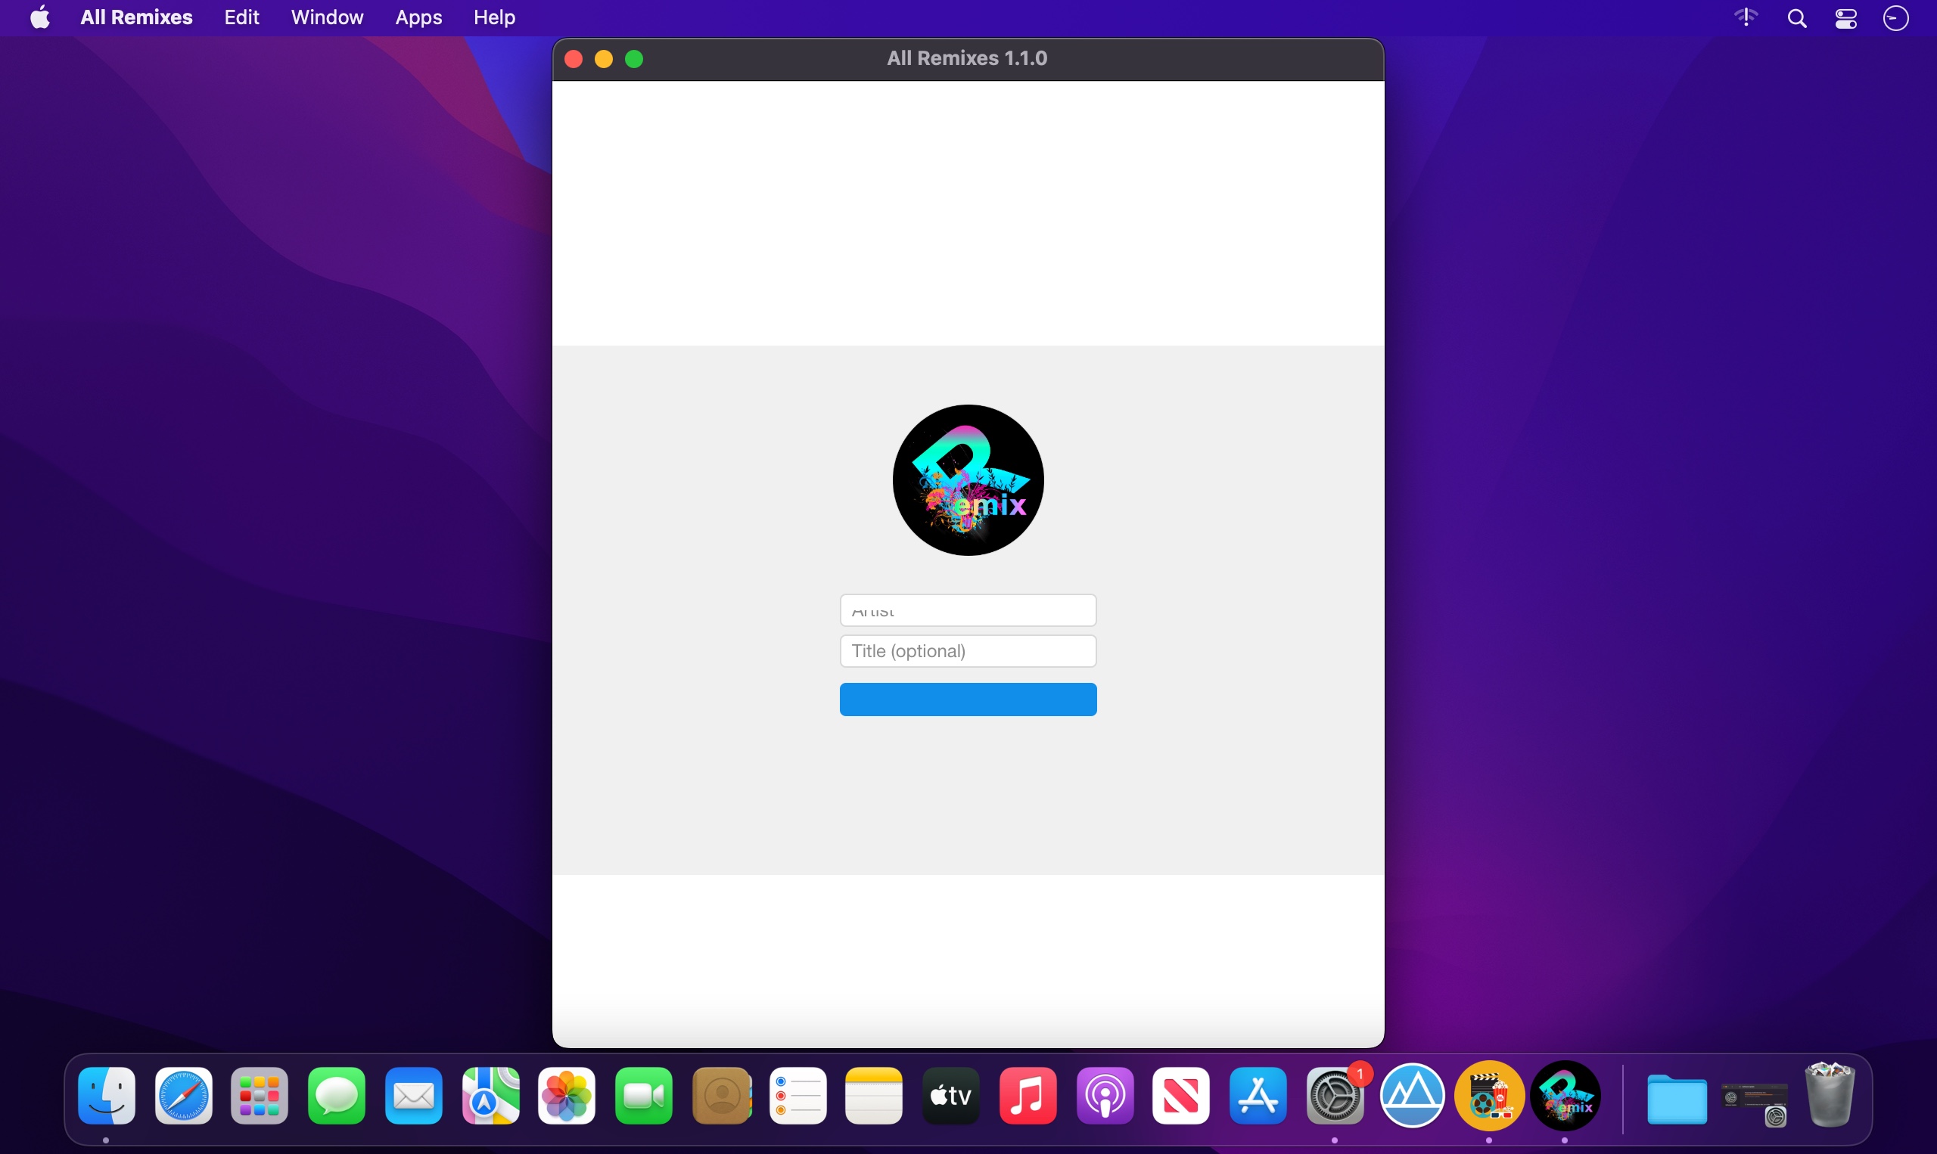
Task: Click the Artist input field
Action: 968,610
